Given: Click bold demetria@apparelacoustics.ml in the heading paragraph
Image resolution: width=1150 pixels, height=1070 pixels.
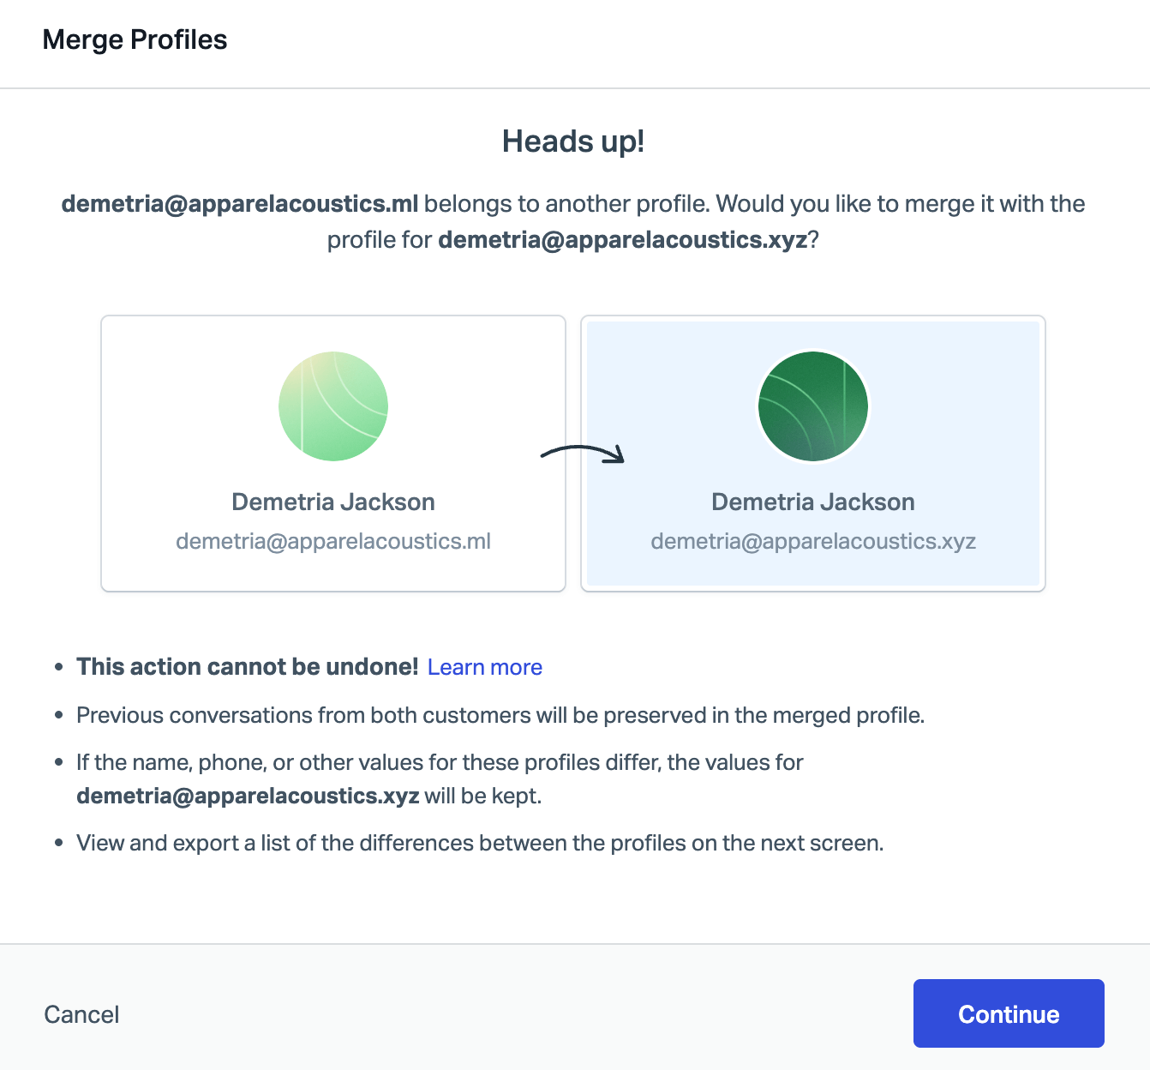Looking at the screenshot, I should click(240, 204).
